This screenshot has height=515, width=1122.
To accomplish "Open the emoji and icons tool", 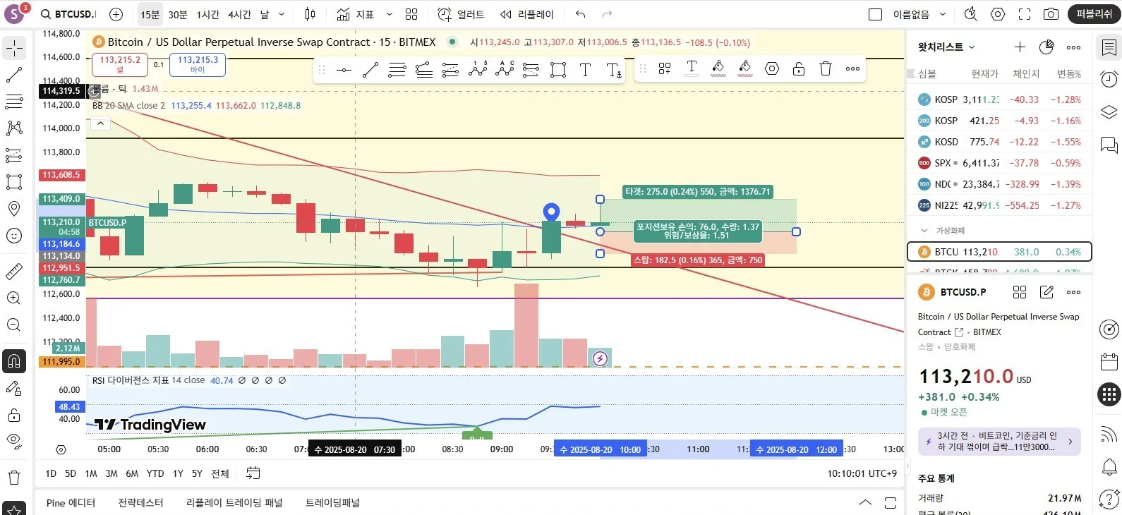I will [14, 236].
